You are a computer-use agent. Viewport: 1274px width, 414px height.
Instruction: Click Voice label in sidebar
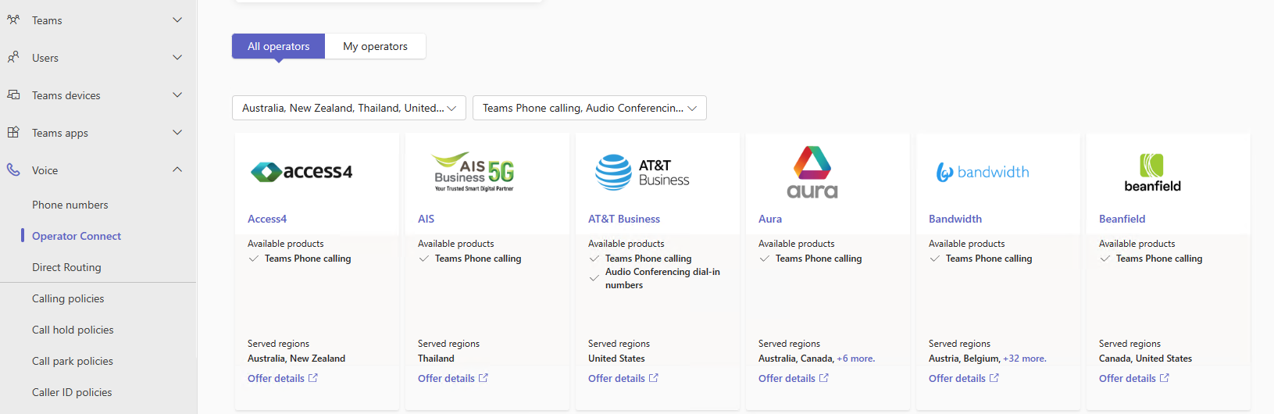tap(45, 170)
